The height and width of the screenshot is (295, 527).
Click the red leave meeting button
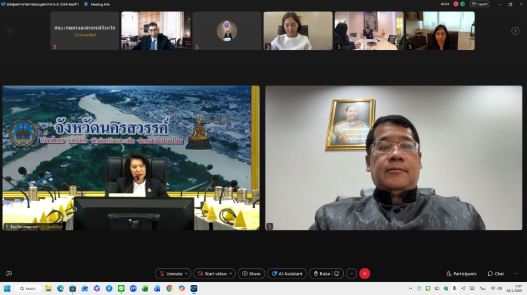pyautogui.click(x=364, y=273)
